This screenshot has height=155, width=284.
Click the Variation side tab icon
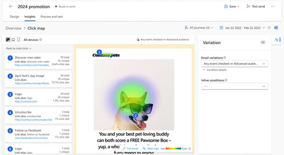pyautogui.click(x=276, y=40)
